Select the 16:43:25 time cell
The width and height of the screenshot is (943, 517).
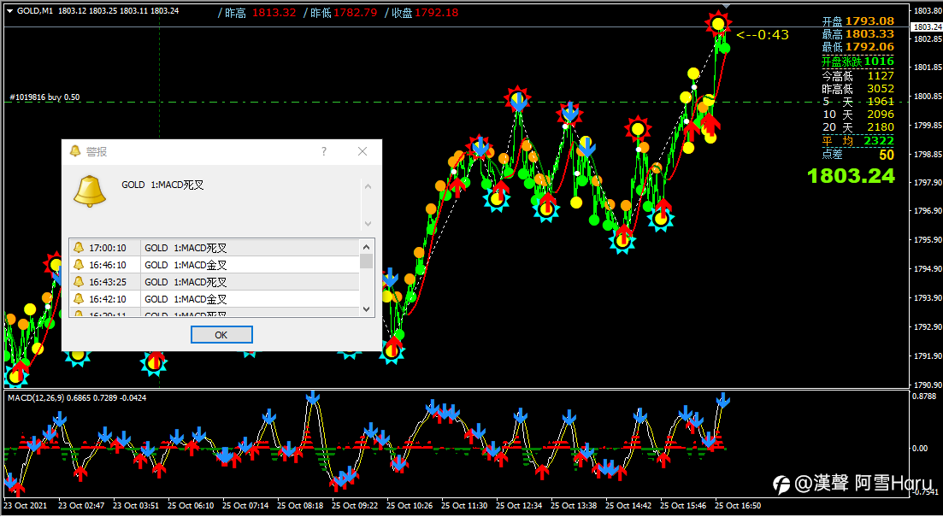coord(108,281)
